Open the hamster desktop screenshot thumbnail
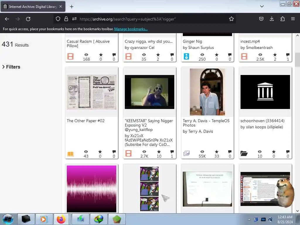This screenshot has width=300, height=225. [265, 189]
